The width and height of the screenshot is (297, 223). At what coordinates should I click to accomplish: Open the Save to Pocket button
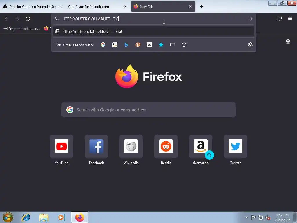(x=280, y=19)
